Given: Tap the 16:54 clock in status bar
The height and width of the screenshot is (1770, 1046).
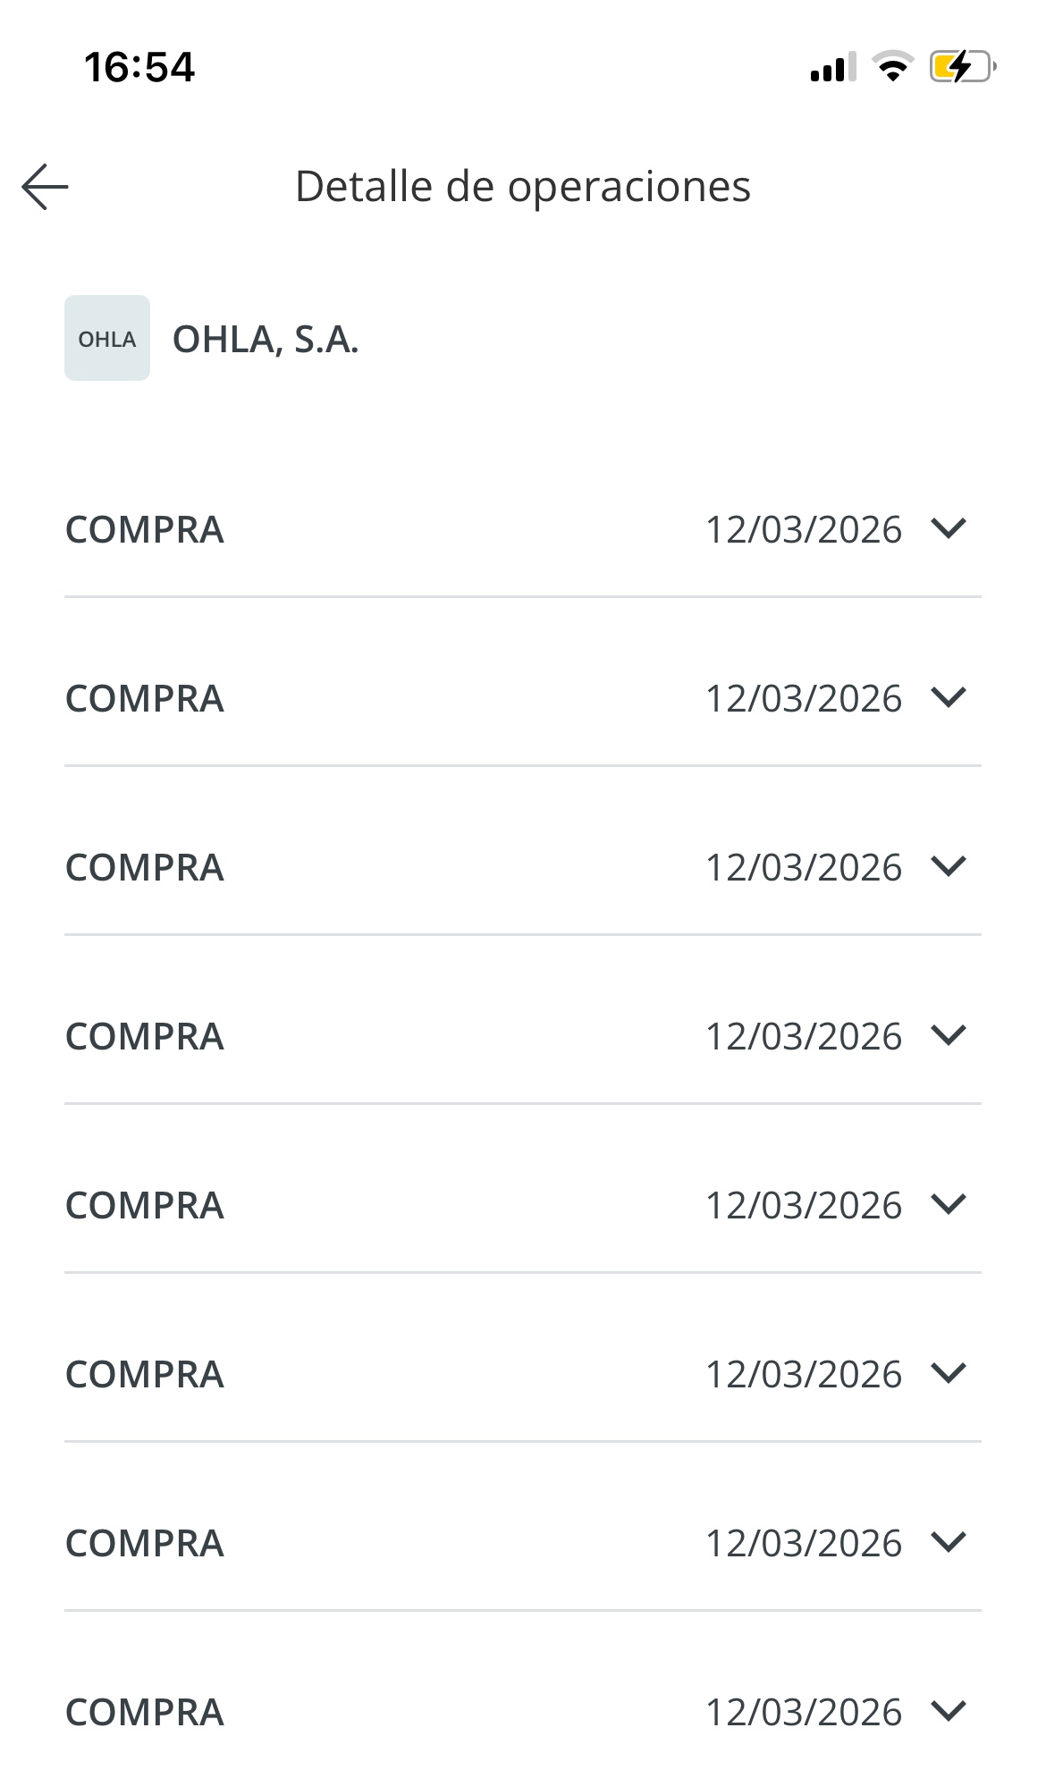Looking at the screenshot, I should (x=139, y=67).
